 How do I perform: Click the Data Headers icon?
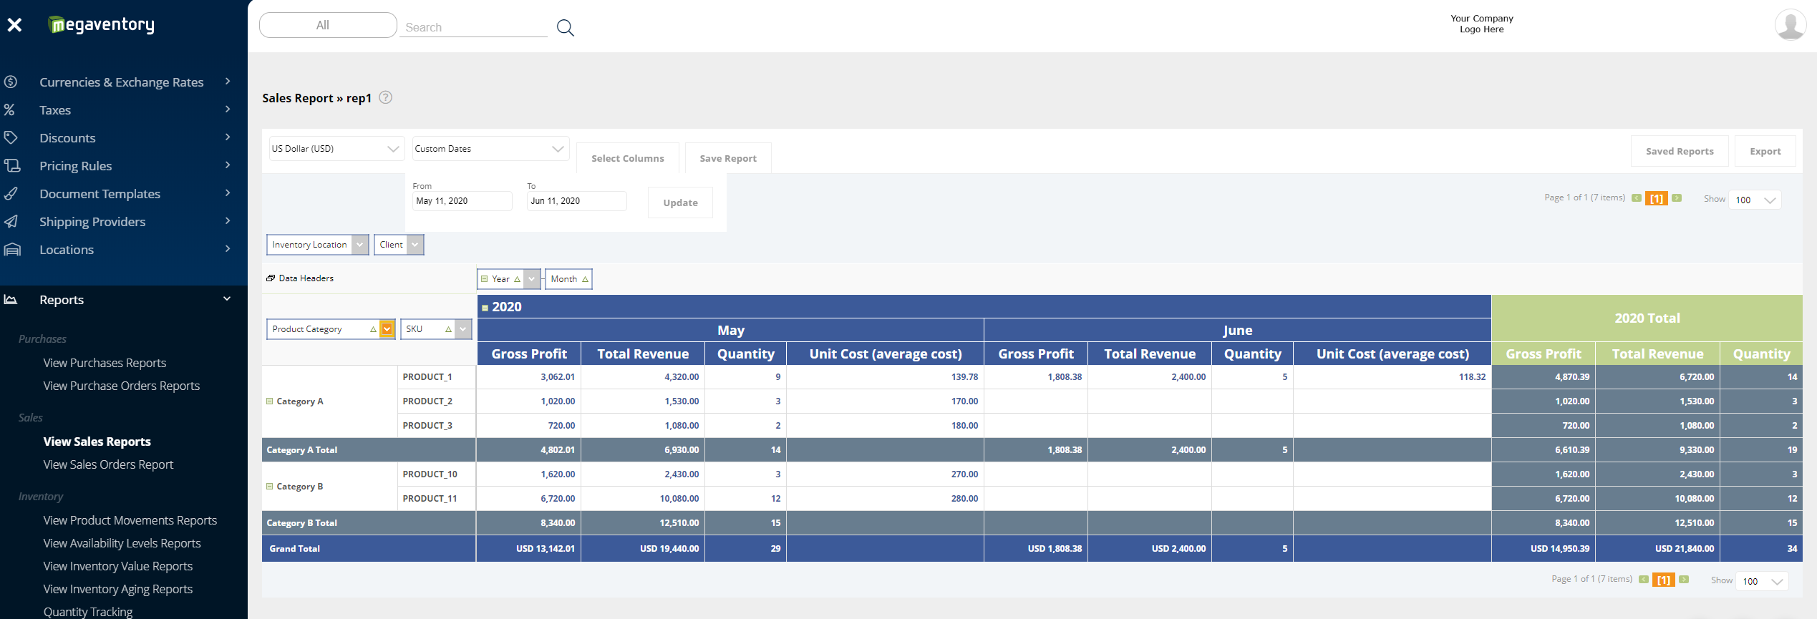271,278
